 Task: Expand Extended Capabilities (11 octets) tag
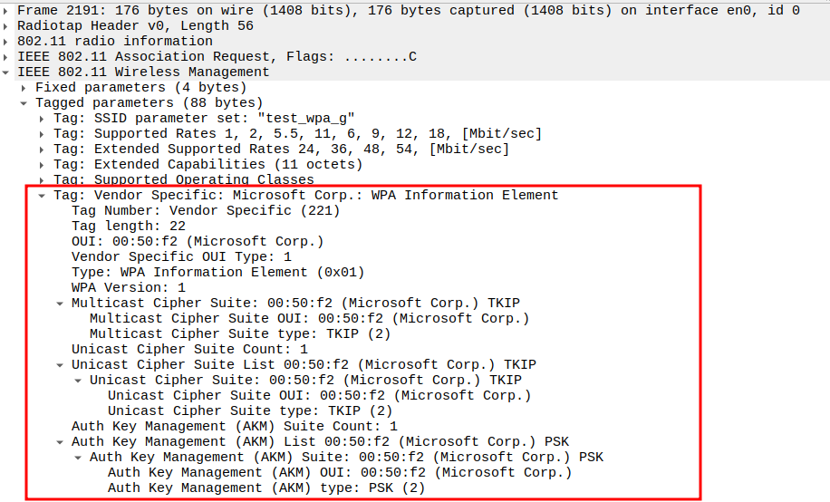click(x=43, y=164)
